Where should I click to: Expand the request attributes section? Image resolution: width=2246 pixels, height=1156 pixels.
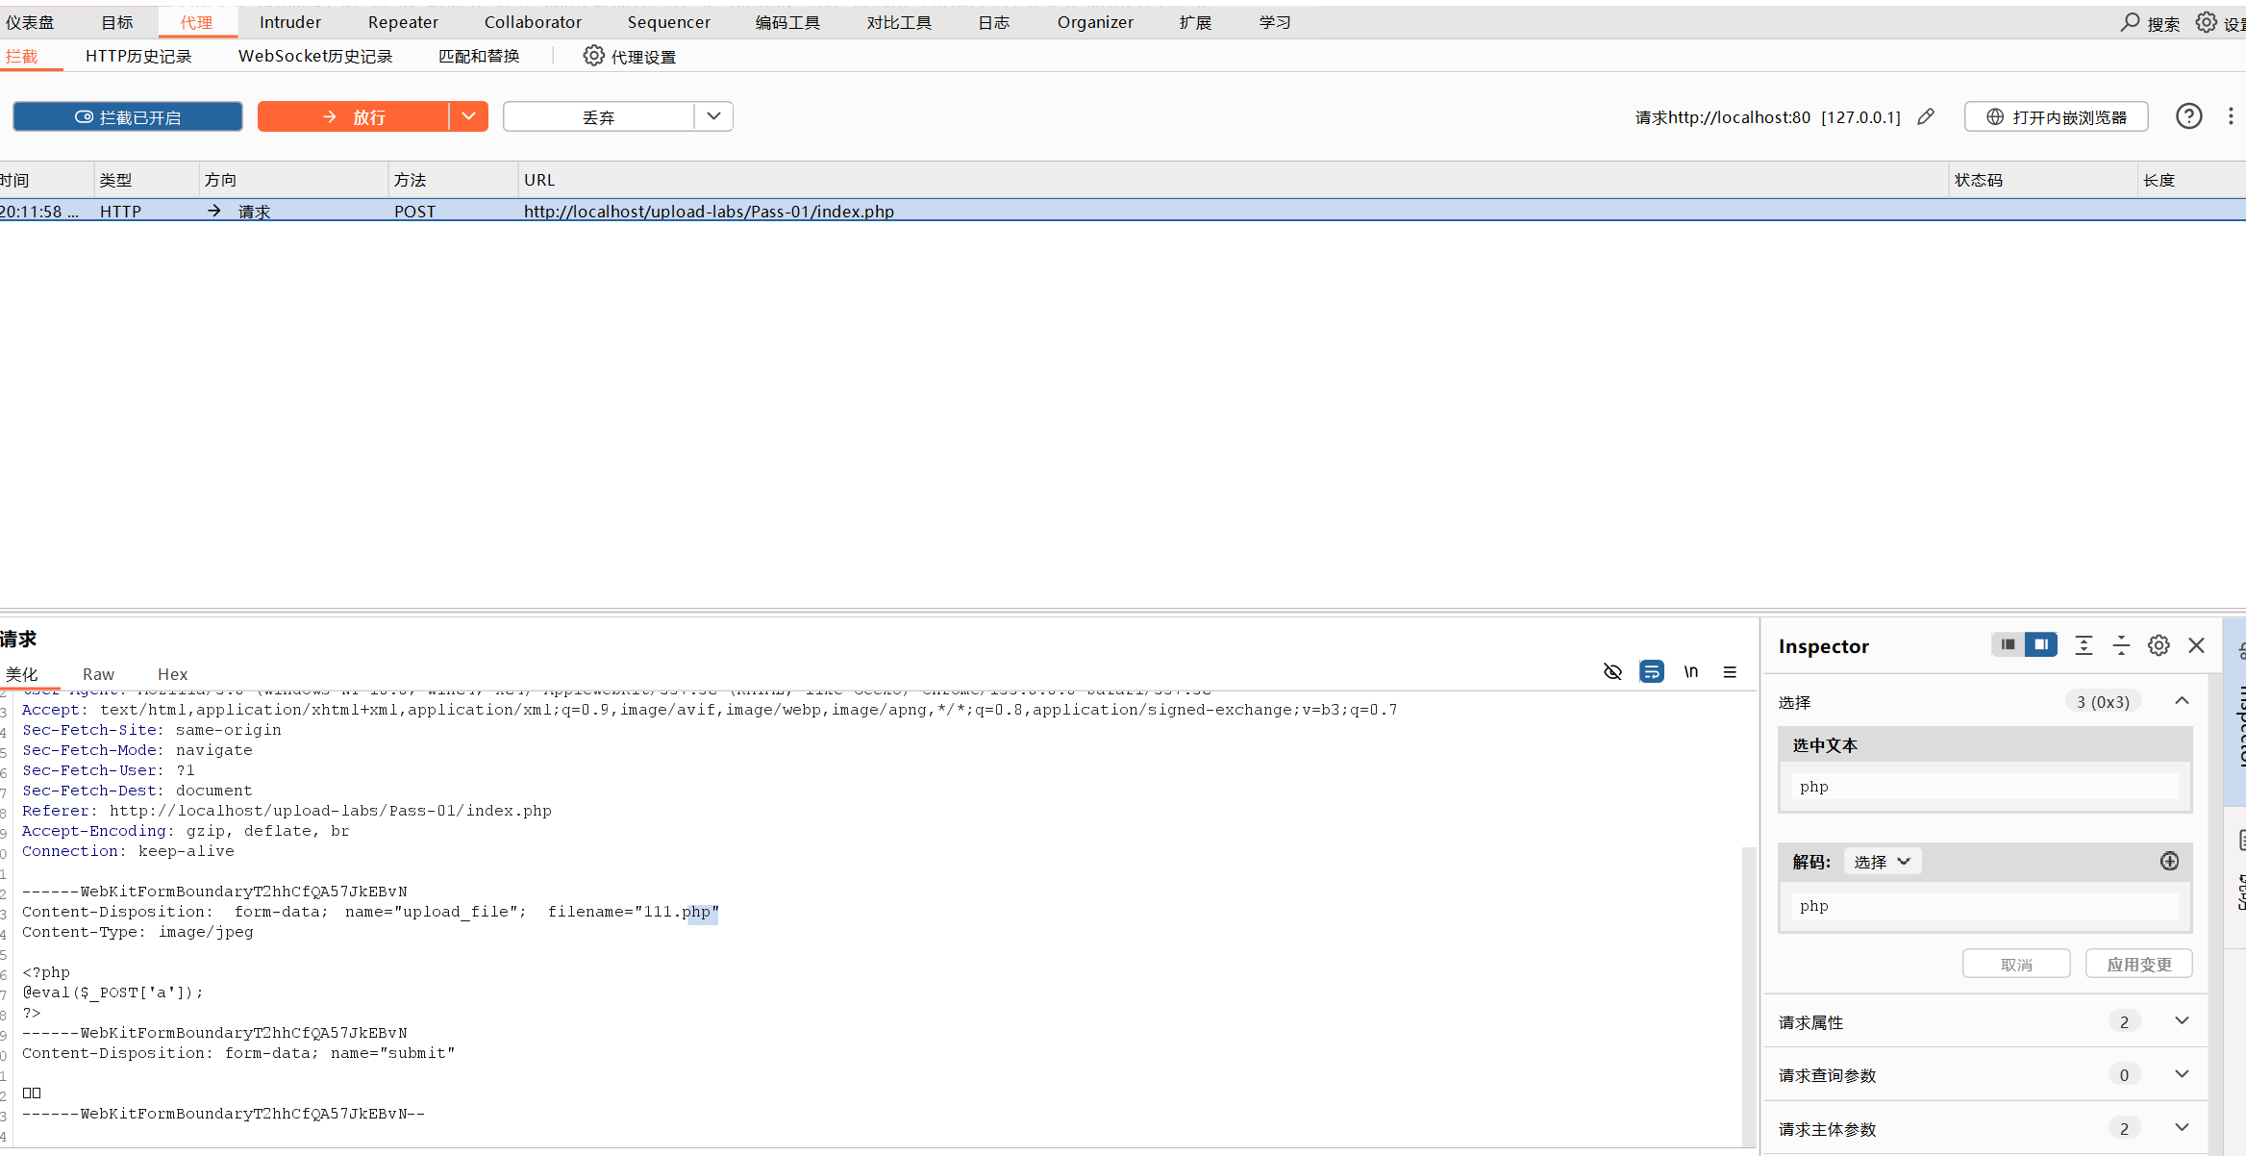click(x=2182, y=1021)
